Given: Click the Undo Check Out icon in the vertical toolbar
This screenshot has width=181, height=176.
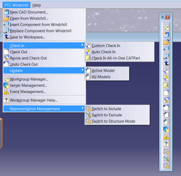Looking at the screenshot, I should [166, 107].
